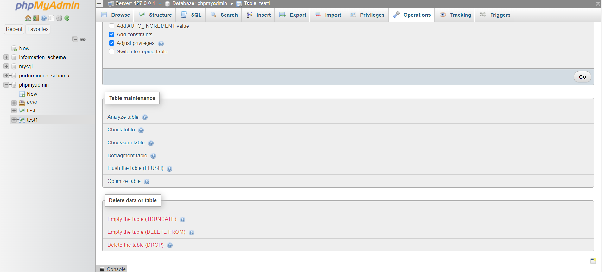The image size is (602, 272).
Task: Click the Log out door icon
Action: [x=36, y=18]
